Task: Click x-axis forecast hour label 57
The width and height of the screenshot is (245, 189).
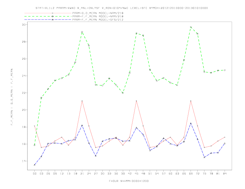Action: pyautogui.click(x=164, y=174)
